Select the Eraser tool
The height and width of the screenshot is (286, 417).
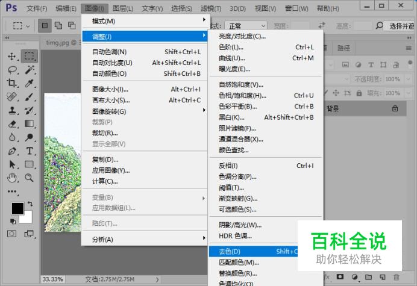point(12,124)
